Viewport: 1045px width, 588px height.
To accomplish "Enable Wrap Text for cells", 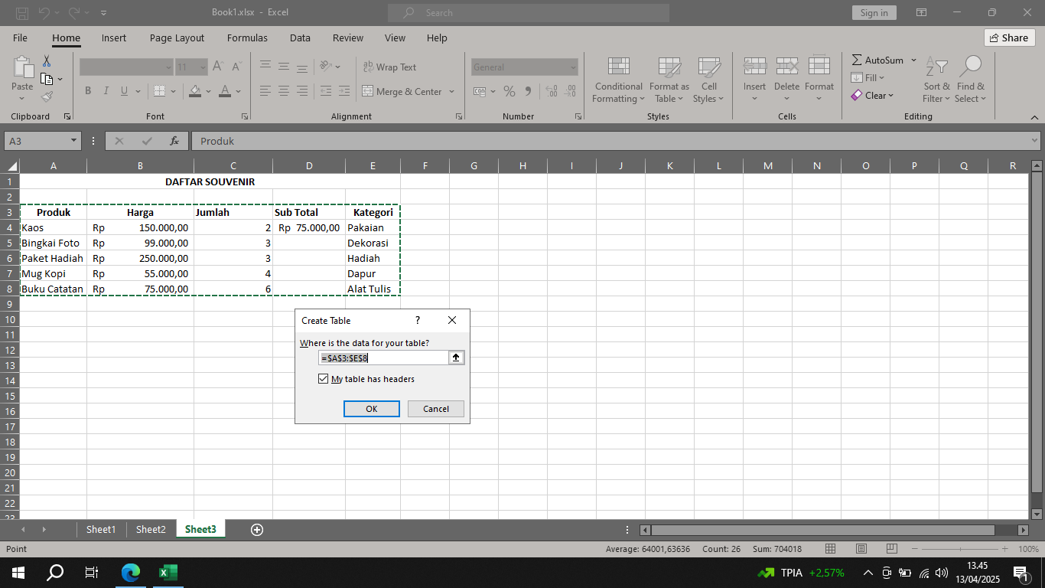I will tap(389, 67).
